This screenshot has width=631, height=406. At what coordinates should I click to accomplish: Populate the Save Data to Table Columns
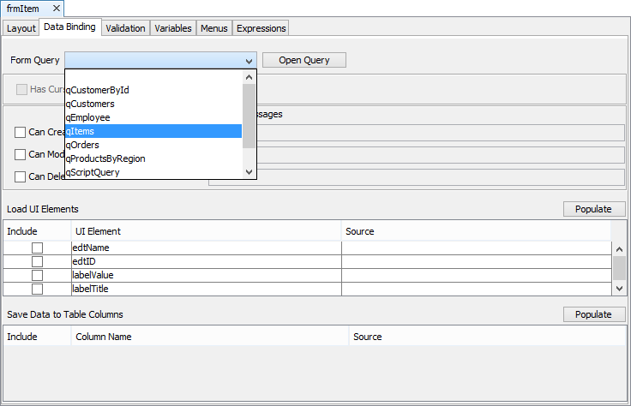[593, 314]
